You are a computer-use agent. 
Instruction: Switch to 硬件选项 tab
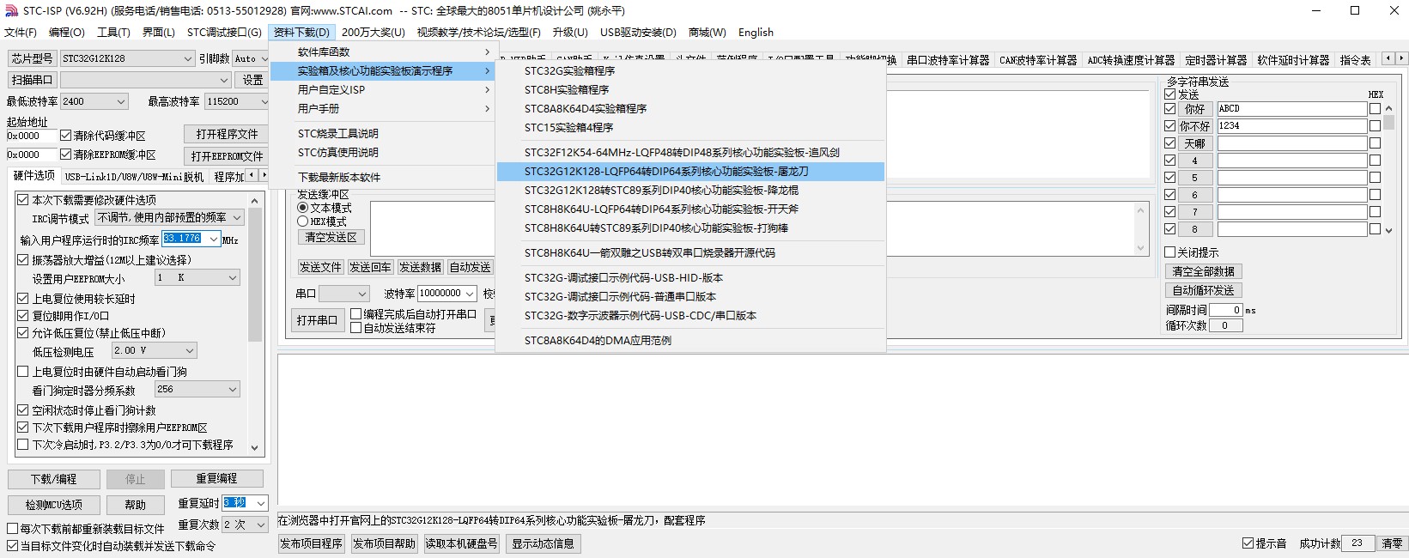(x=34, y=176)
